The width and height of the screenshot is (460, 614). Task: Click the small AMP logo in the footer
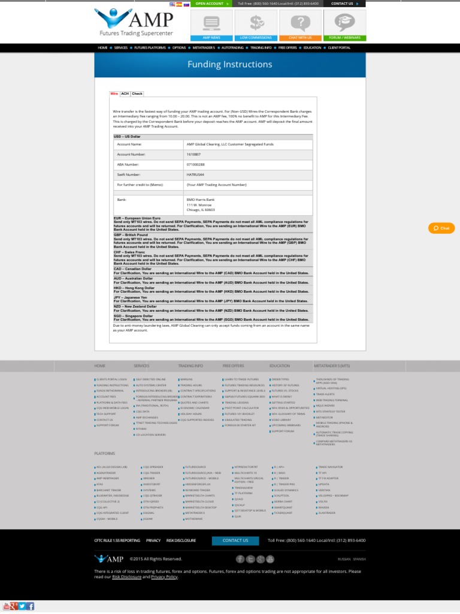point(109,559)
